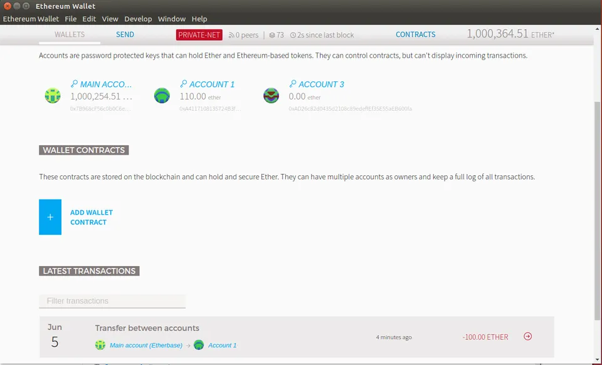Screen dimensions: 602x365
Task: Focus the Filter transactions field
Action: (112, 301)
